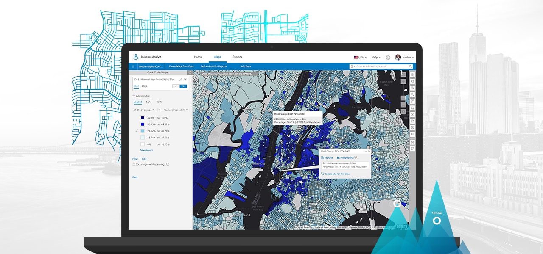Viewport: 543px width, 254px height.
Task: Collapse the Color-Coded Maps panel with the double-arrow icon
Action: click(190, 72)
